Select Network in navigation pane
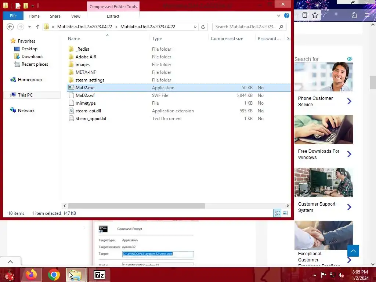 pyautogui.click(x=26, y=110)
